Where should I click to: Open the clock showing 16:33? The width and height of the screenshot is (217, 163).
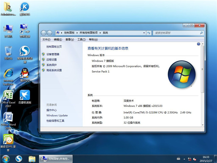coord(206,159)
